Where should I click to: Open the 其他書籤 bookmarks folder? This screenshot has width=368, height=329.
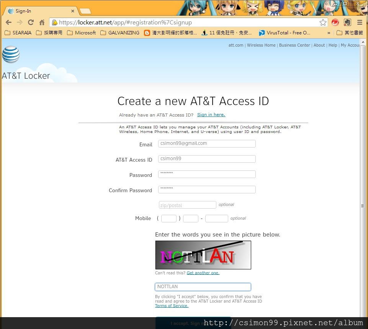[350, 33]
